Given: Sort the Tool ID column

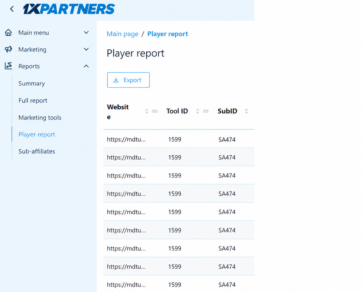Looking at the screenshot, I should [x=198, y=111].
